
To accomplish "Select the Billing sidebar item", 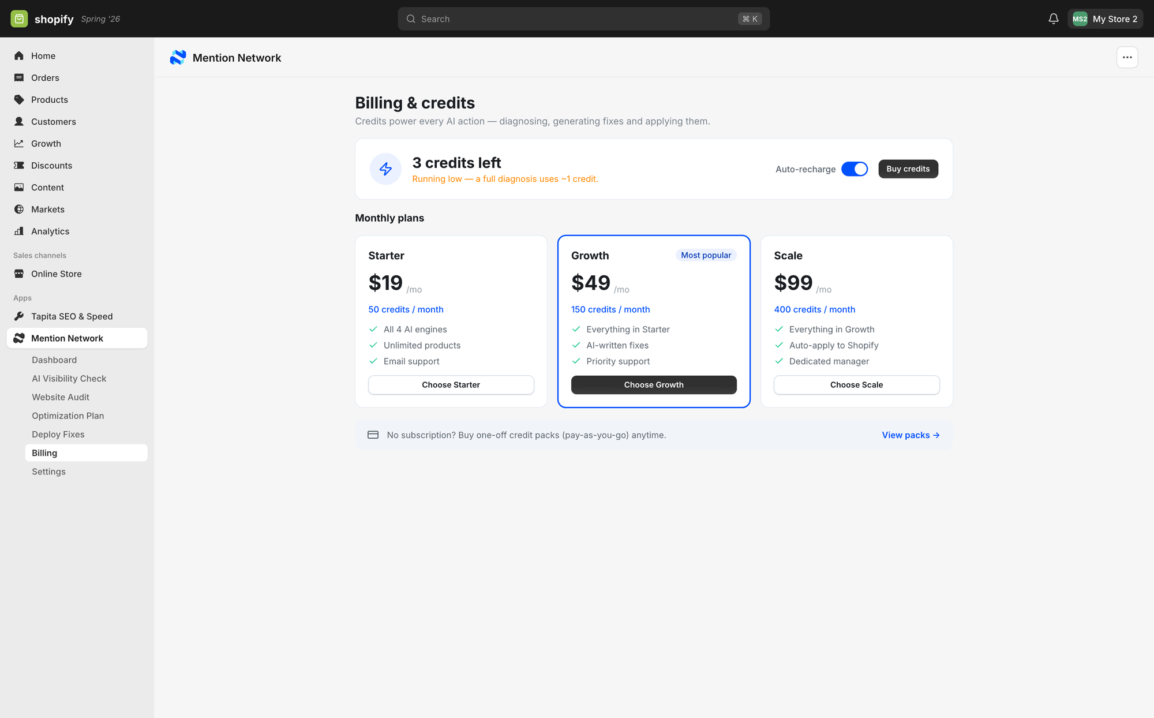I will pyautogui.click(x=86, y=453).
